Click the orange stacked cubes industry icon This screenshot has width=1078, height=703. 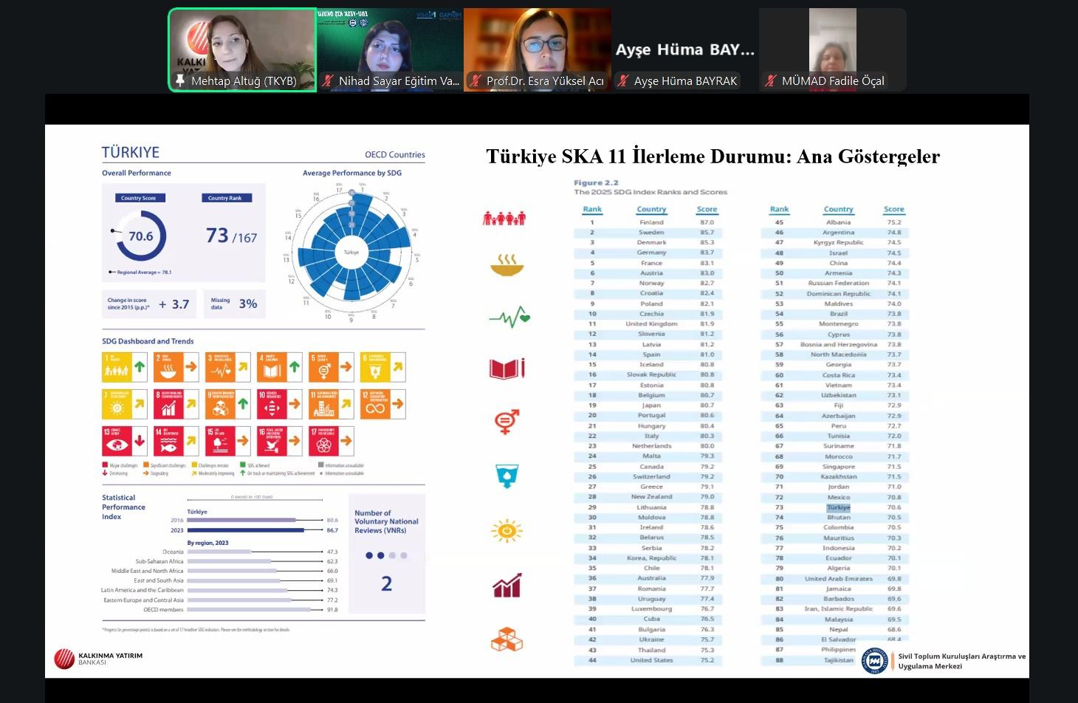(x=507, y=638)
